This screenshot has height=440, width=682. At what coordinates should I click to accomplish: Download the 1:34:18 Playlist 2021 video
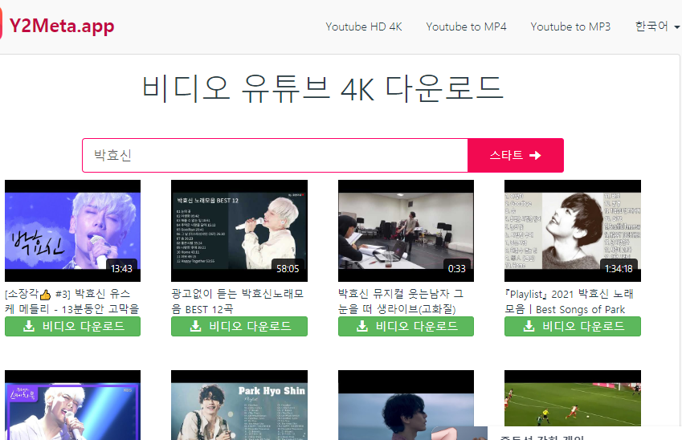(573, 326)
